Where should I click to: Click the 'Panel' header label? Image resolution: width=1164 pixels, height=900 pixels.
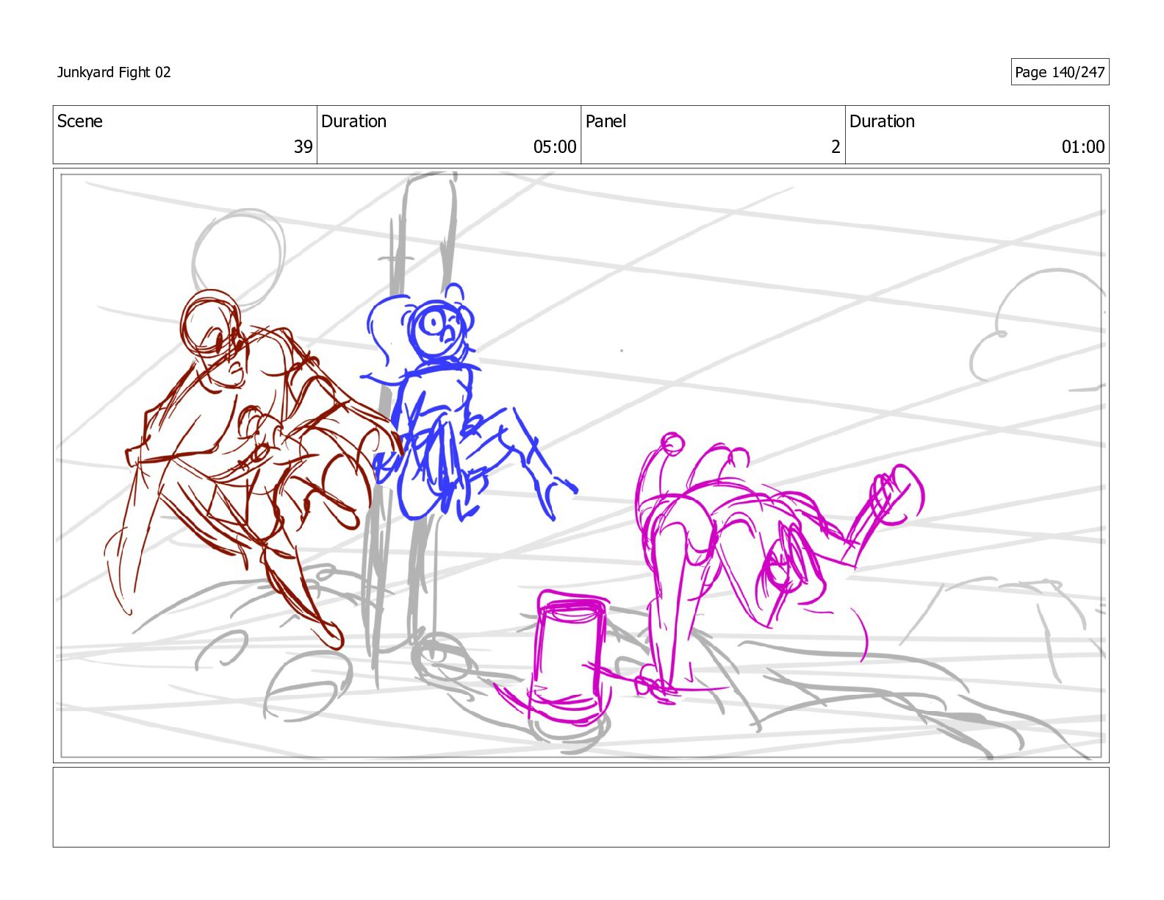point(606,121)
